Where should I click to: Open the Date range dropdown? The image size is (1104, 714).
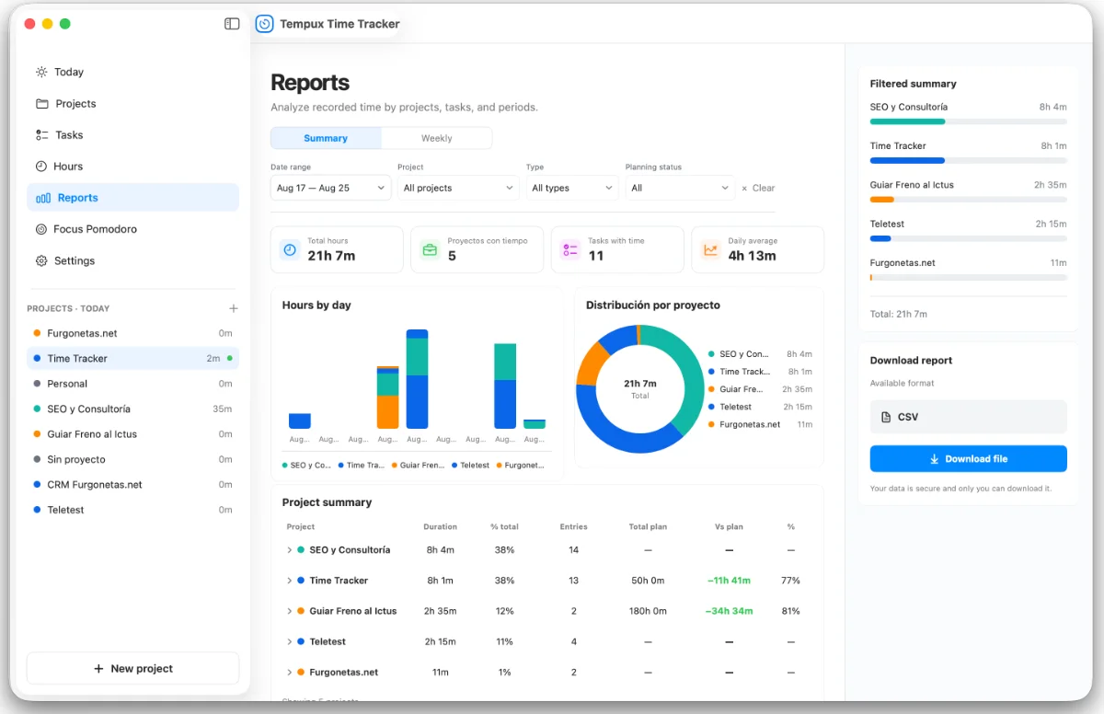coord(331,188)
